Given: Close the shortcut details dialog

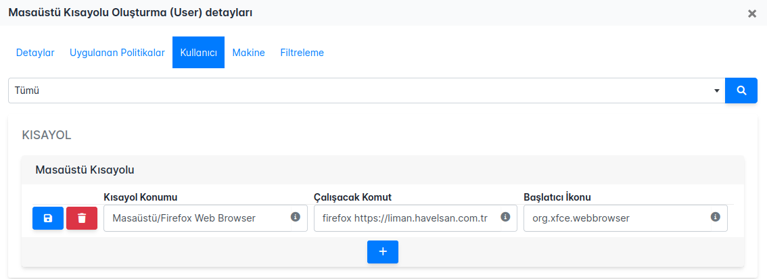Looking at the screenshot, I should tap(752, 14).
